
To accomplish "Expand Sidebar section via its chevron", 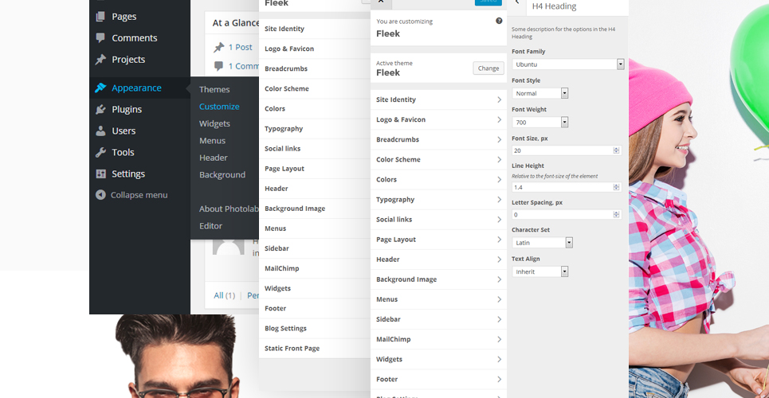I will click(x=499, y=319).
